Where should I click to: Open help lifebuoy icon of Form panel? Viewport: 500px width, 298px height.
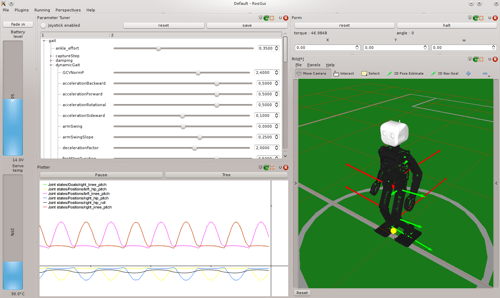[481, 18]
